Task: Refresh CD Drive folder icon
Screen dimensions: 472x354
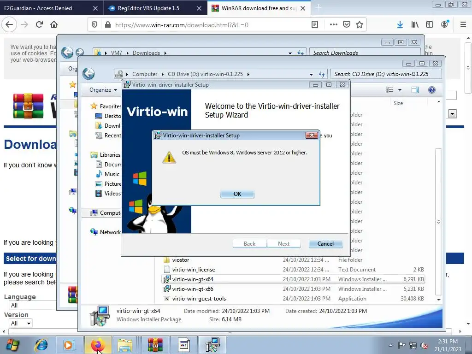Action: 321,74
